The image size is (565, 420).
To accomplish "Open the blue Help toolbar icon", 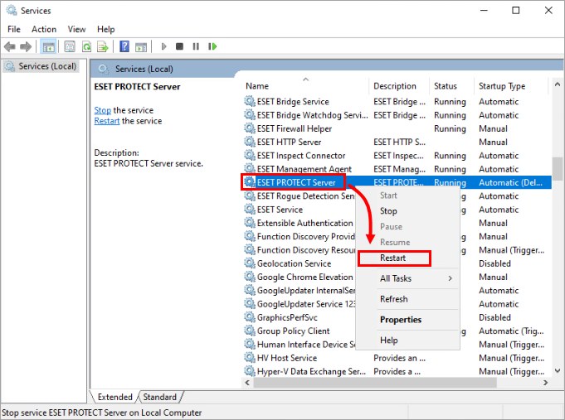I will (x=124, y=46).
